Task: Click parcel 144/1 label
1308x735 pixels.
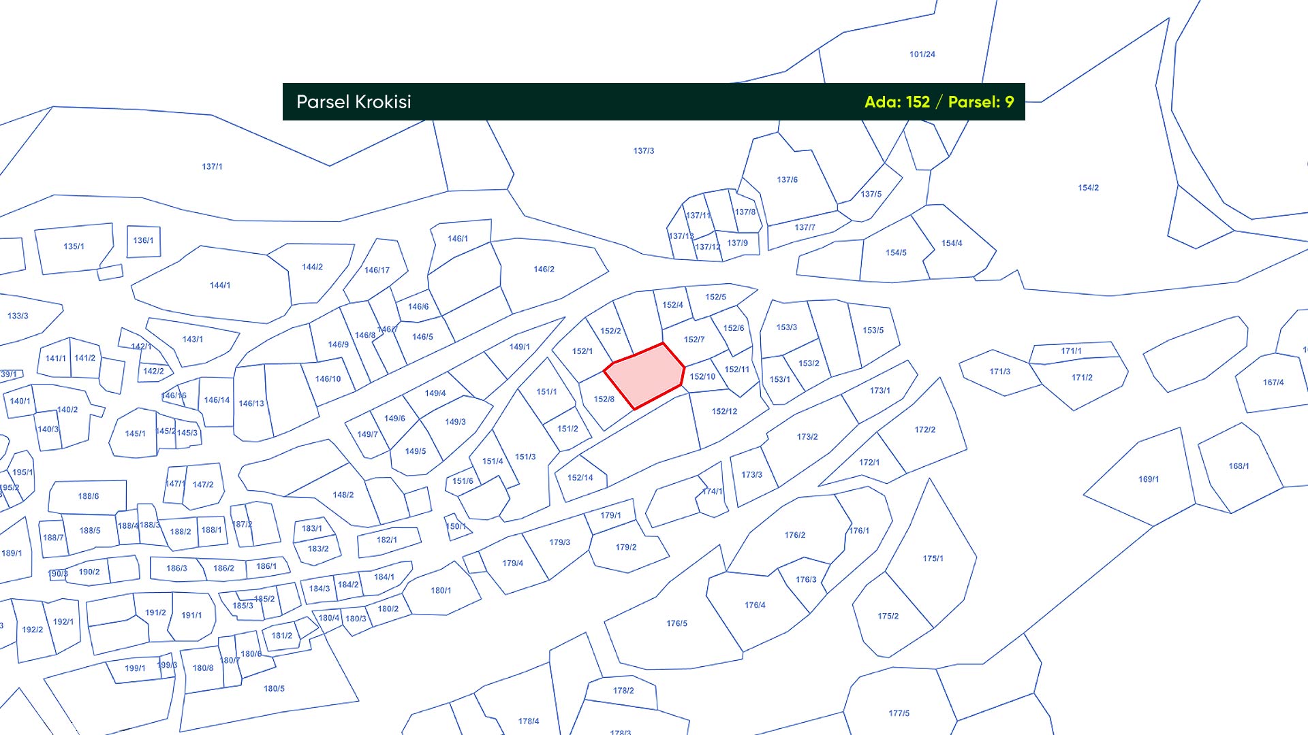Action: [219, 286]
